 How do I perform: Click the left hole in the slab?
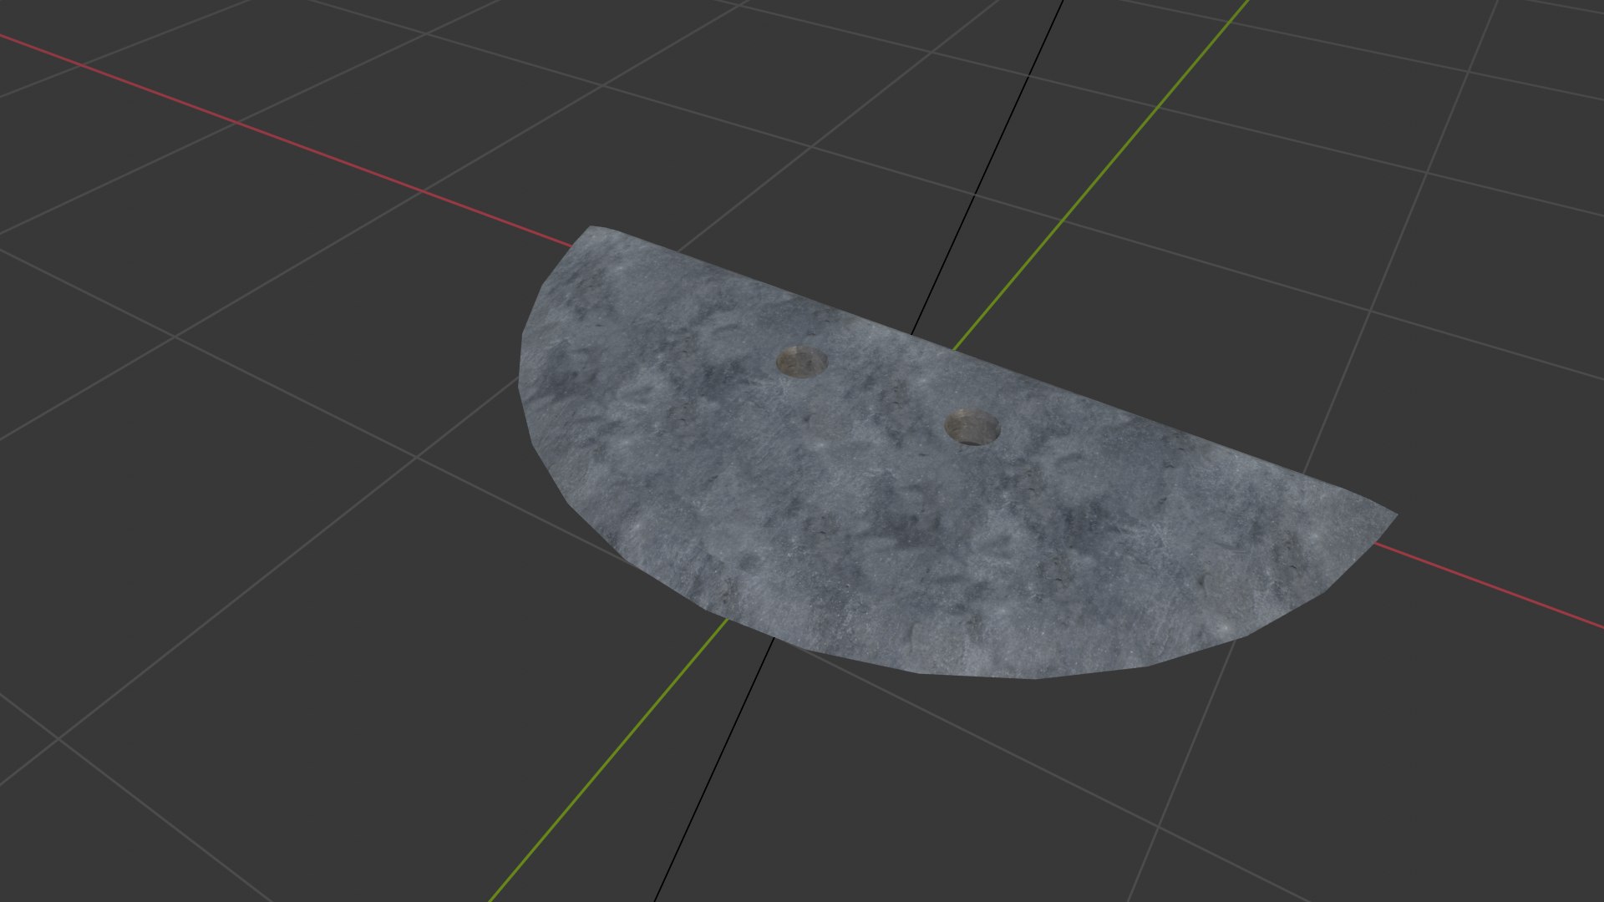tap(802, 362)
